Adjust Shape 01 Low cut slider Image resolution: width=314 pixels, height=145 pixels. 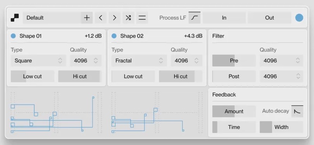[x=33, y=76]
